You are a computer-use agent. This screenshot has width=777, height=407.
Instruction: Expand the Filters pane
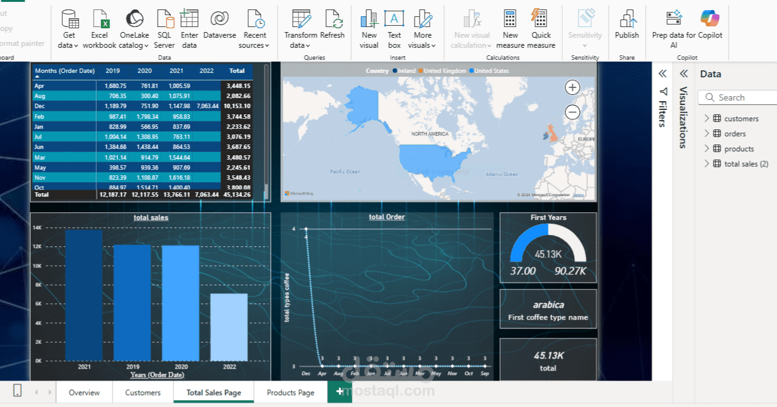pos(662,74)
